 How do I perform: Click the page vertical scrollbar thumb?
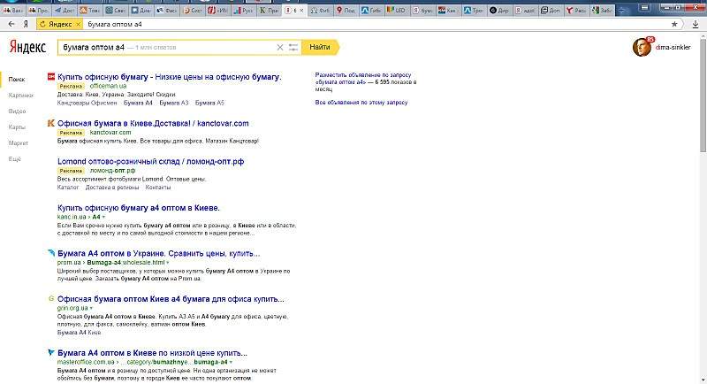tap(703, 94)
